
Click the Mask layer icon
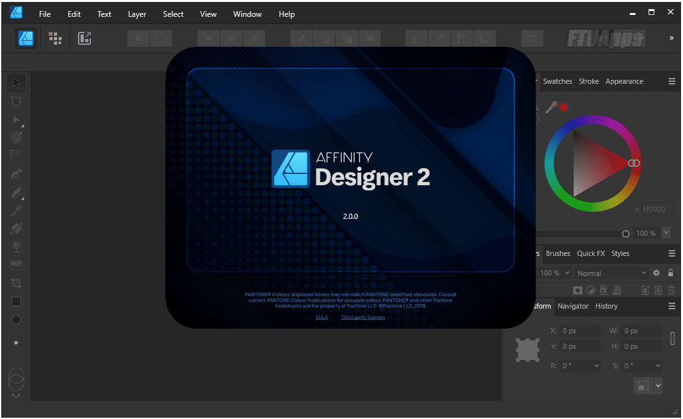pos(578,290)
